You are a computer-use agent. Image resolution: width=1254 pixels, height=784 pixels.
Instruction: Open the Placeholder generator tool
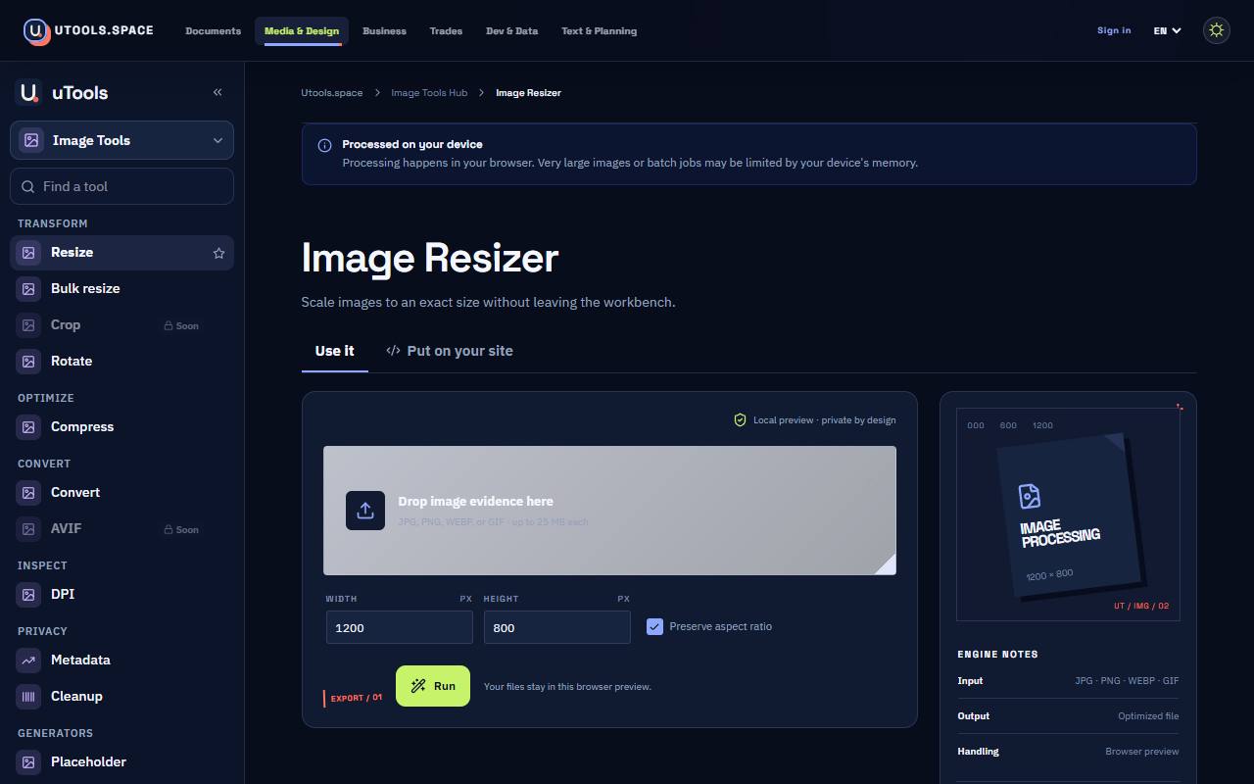122,762
